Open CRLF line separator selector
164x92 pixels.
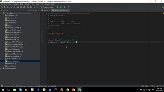[x=147, y=86]
